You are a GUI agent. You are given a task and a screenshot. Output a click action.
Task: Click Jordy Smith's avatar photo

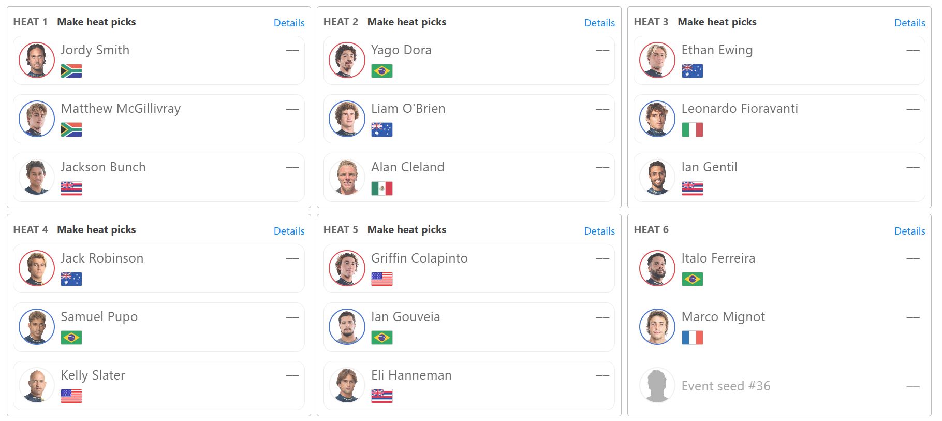(x=37, y=60)
